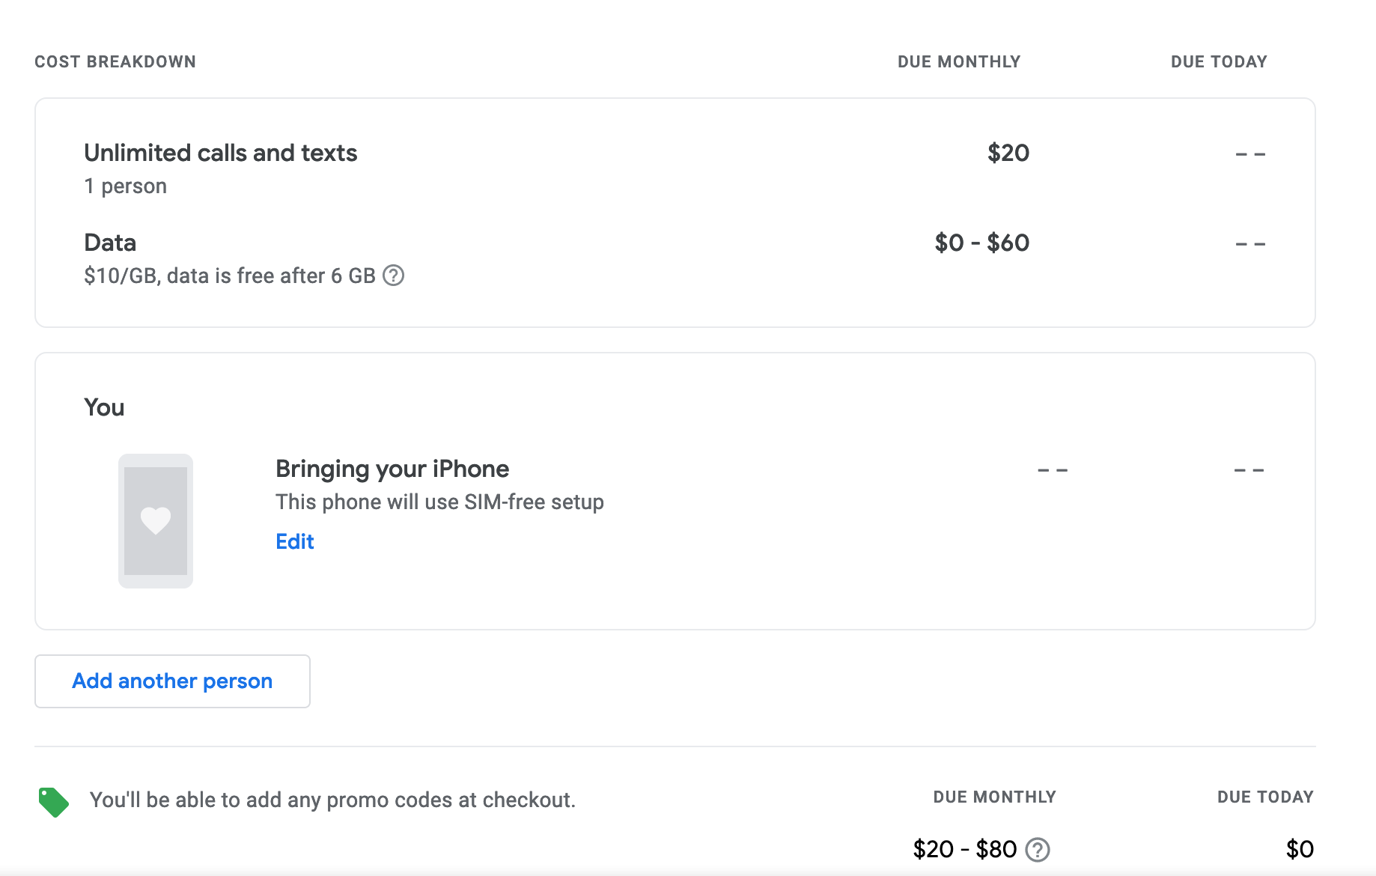Click the help icon next to data pricing

coord(394,276)
